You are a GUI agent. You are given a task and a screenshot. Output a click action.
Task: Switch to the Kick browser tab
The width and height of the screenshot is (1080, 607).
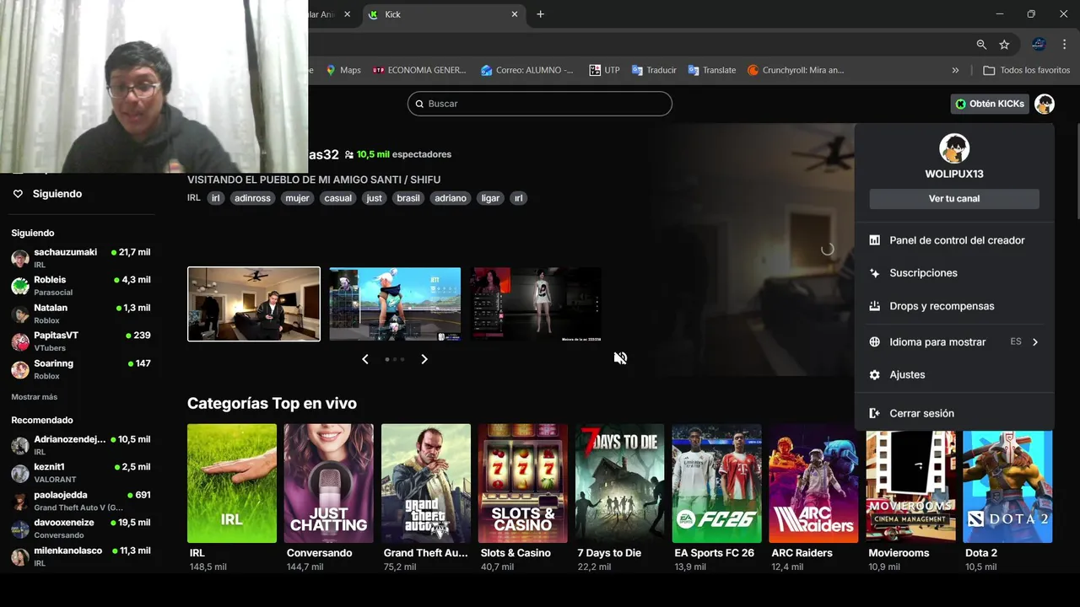coord(444,14)
